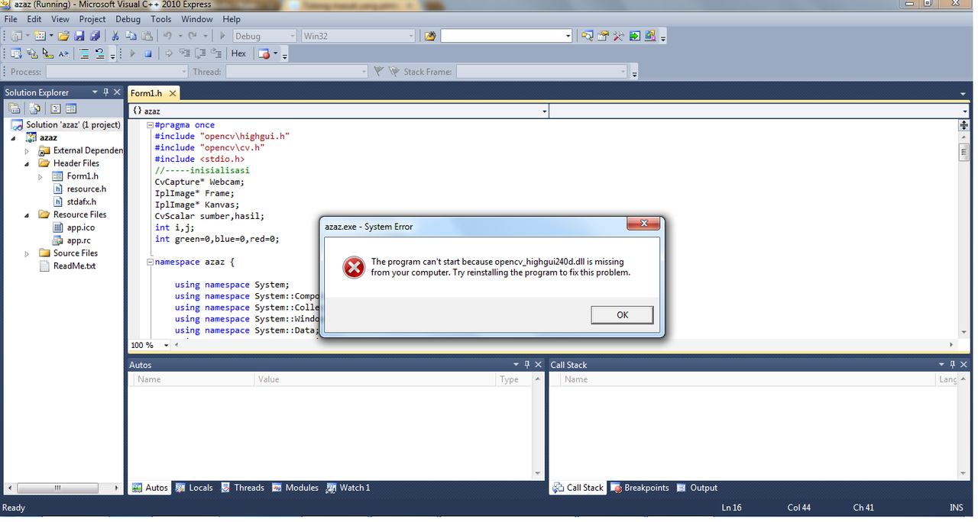978x522 pixels.
Task: Click the Comment Out Selected Lines icon
Action: click(84, 53)
